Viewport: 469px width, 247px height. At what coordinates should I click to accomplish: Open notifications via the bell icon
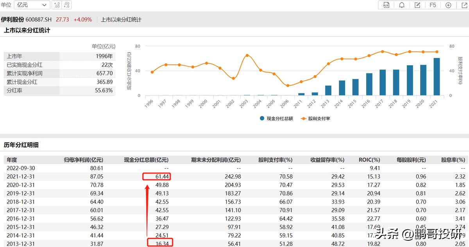pos(402,5)
